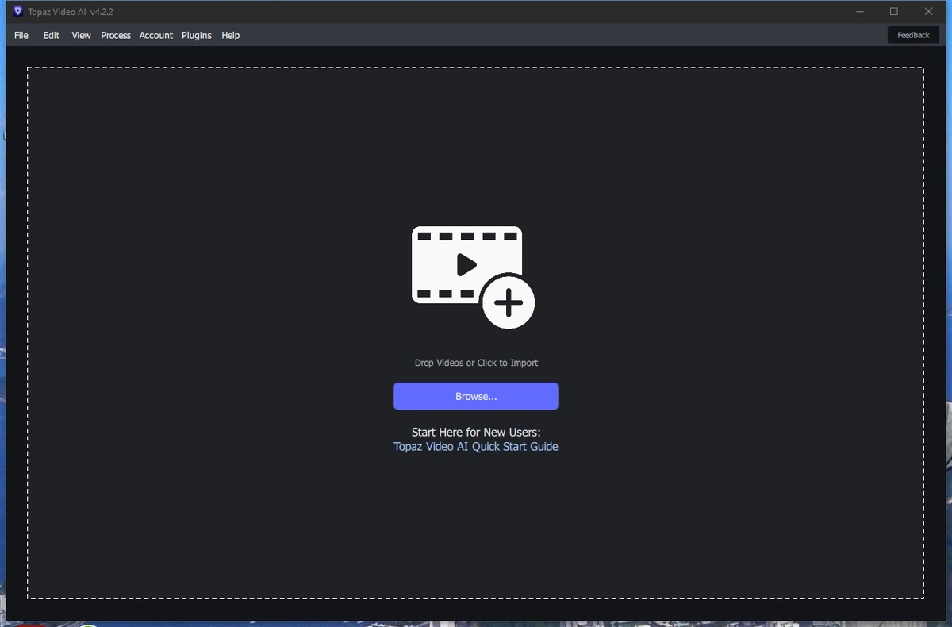Open the Edit menu
This screenshot has width=952, height=627.
52,35
